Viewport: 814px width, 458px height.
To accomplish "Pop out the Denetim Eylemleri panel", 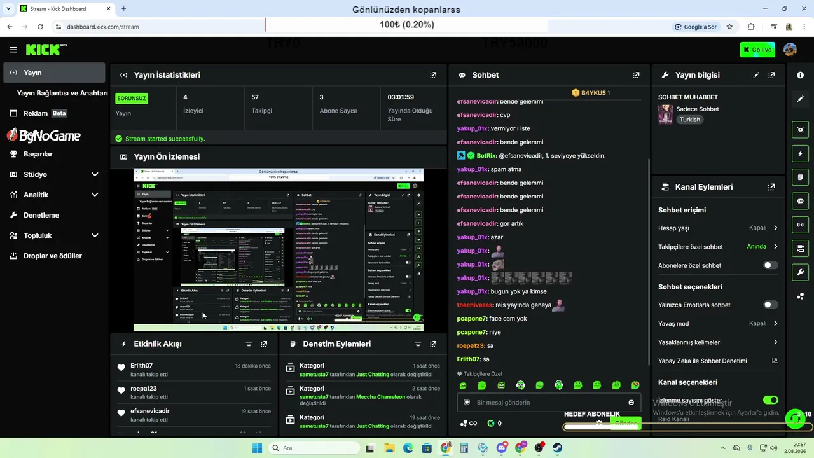I will pos(433,344).
